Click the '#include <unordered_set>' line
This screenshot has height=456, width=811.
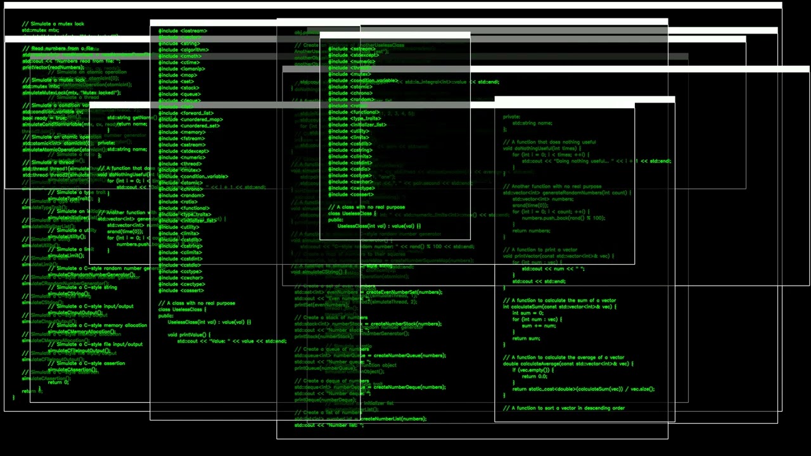pyautogui.click(x=189, y=125)
